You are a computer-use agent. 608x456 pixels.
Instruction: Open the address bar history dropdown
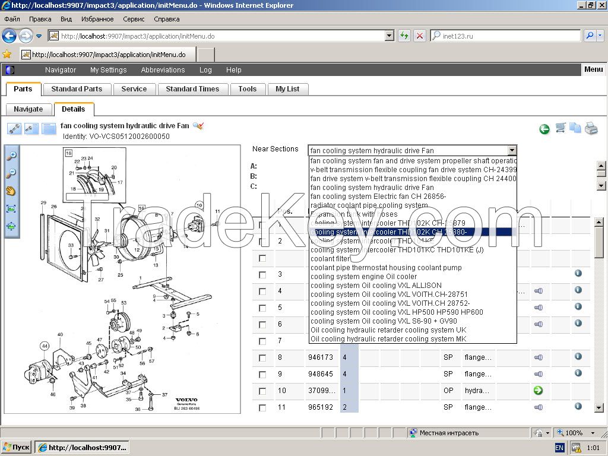(x=389, y=36)
